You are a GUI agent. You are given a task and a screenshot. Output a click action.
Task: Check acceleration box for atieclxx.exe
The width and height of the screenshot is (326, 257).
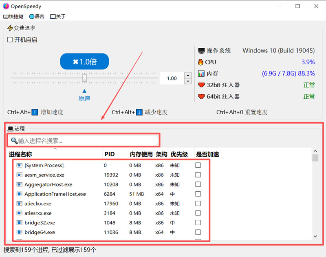click(x=198, y=204)
